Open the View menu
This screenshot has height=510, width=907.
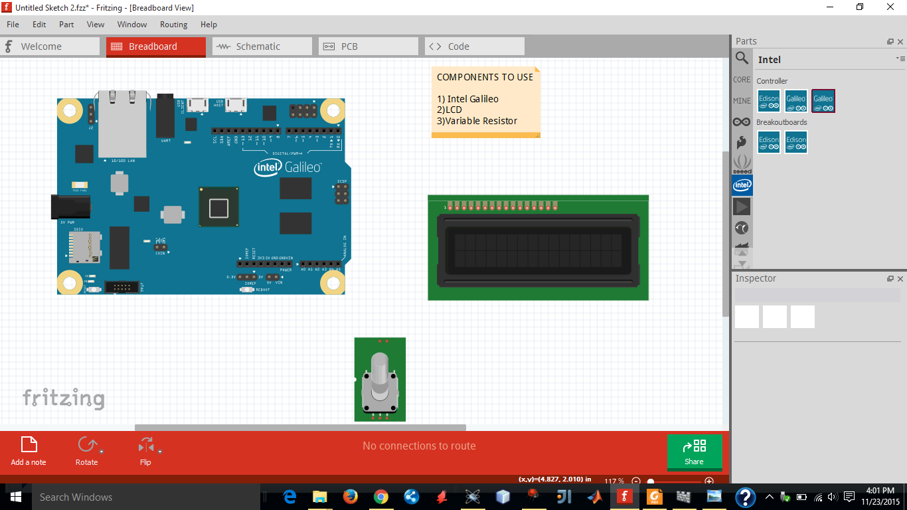point(96,25)
